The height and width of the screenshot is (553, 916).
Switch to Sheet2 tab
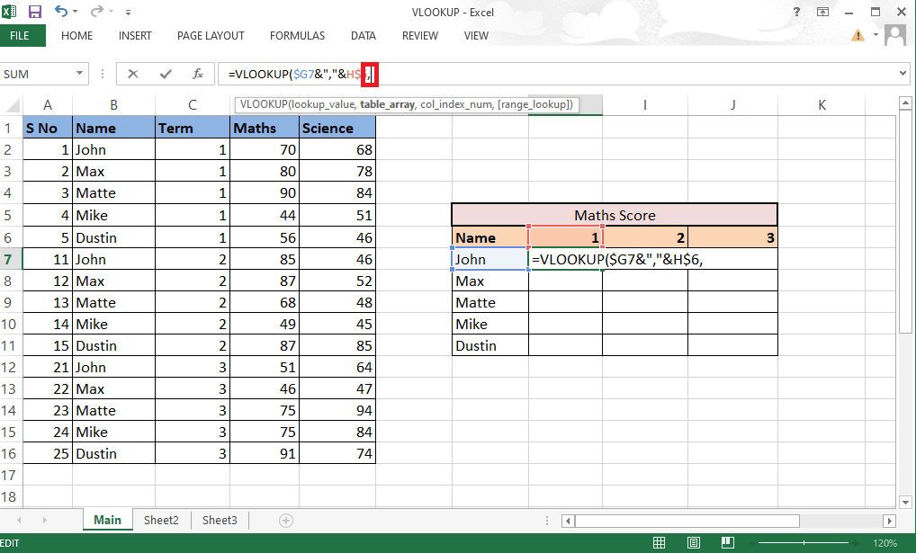(x=161, y=520)
